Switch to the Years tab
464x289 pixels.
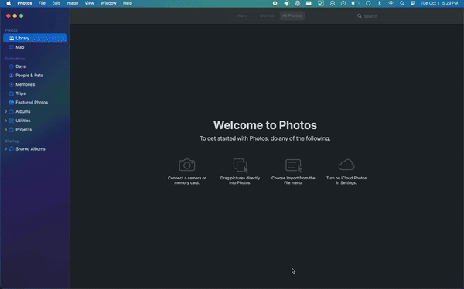point(242,15)
